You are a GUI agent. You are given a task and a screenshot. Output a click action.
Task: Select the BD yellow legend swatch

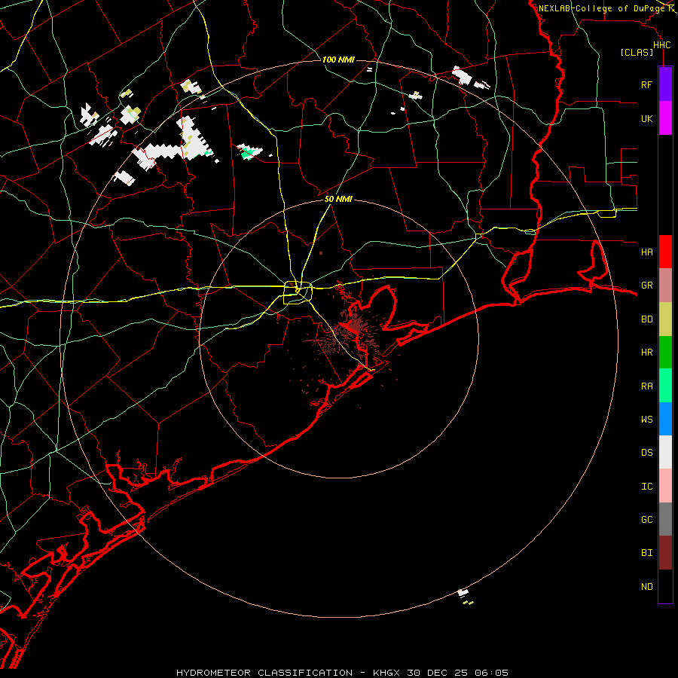pos(665,319)
